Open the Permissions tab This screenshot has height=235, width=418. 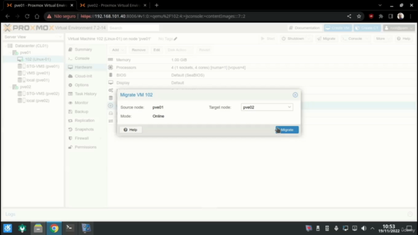[86, 147]
